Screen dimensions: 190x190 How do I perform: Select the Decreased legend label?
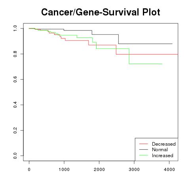pyautogui.click(x=164, y=144)
